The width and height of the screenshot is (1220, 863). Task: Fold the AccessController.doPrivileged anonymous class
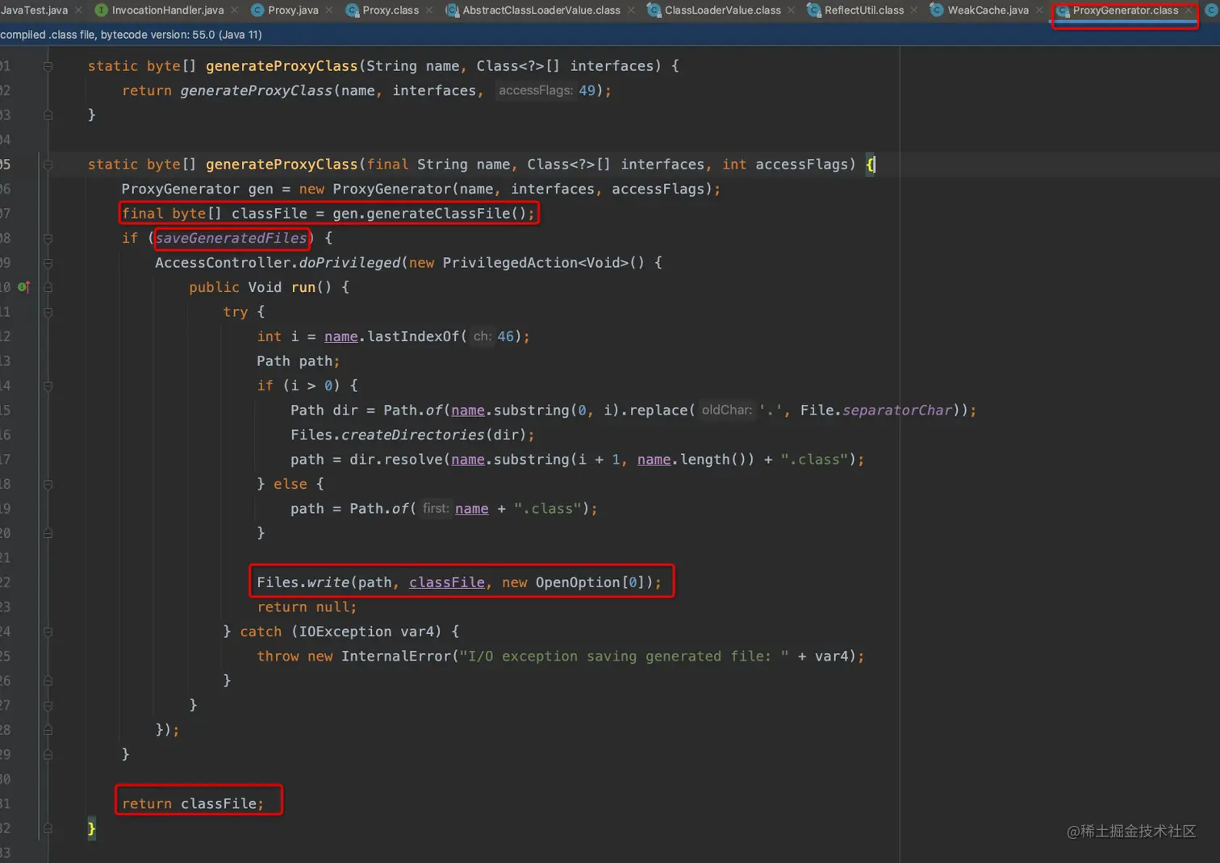pos(48,263)
